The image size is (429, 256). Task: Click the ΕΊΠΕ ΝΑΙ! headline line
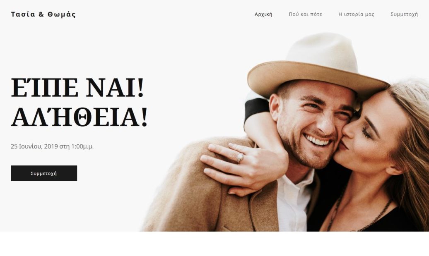[77, 87]
